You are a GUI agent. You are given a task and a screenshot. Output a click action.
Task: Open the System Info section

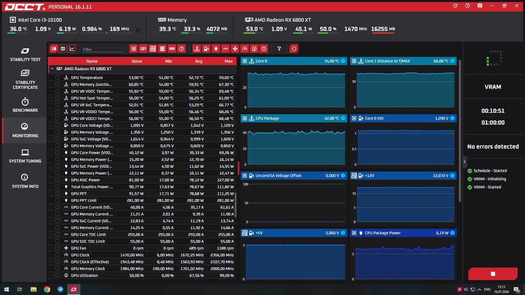pos(25,181)
